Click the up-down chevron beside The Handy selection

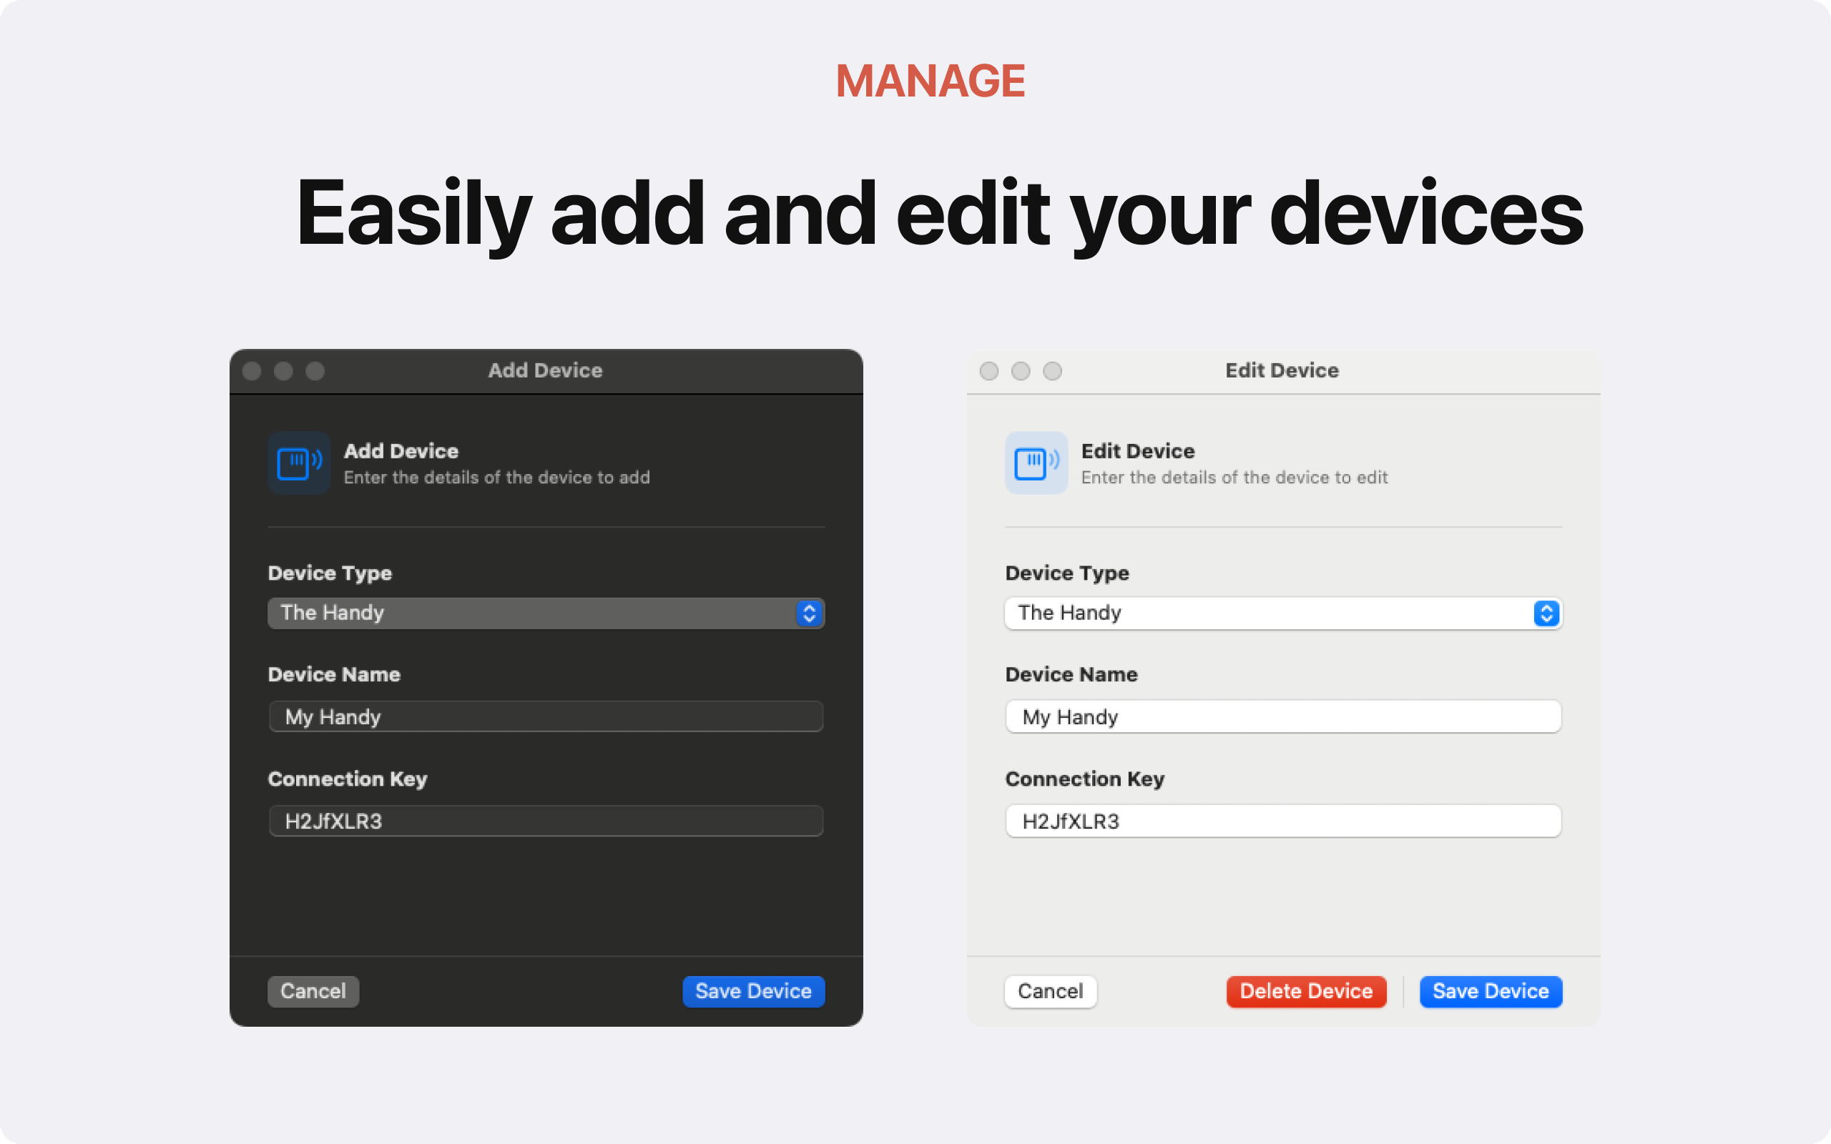click(x=809, y=613)
